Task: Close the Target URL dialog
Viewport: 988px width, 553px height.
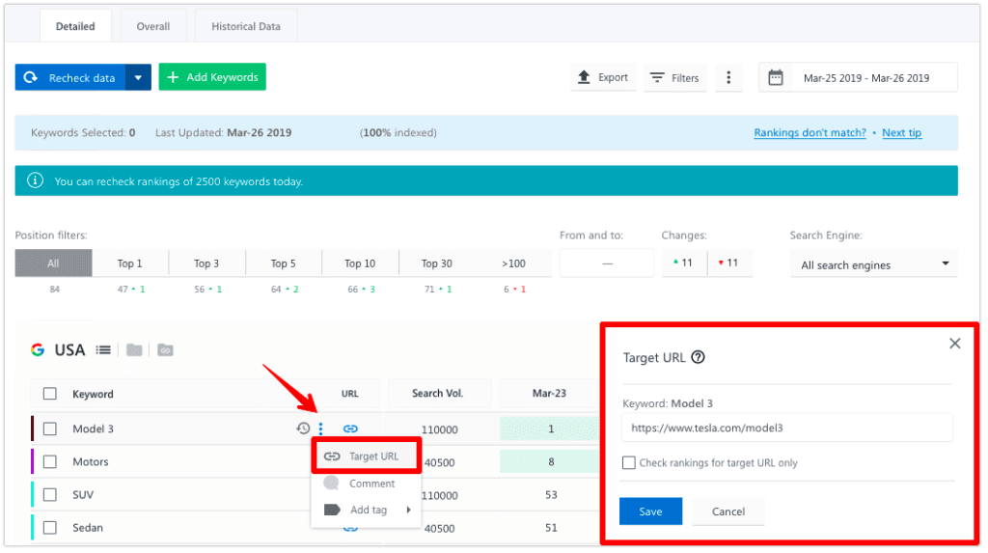Action: (x=954, y=343)
